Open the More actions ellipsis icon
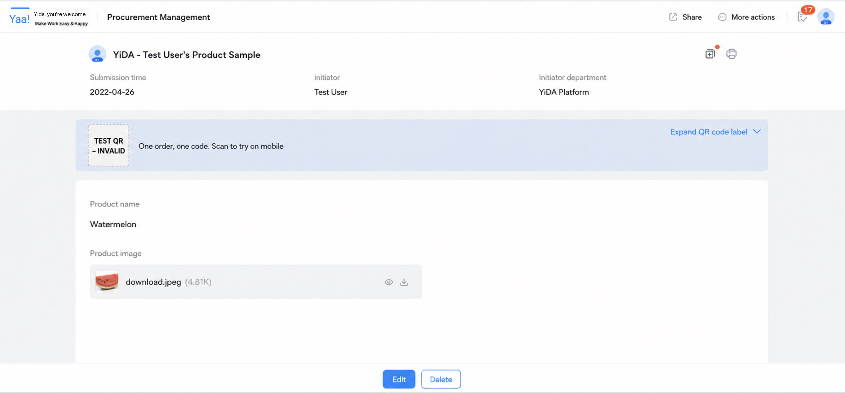This screenshot has width=845, height=393. tap(722, 17)
